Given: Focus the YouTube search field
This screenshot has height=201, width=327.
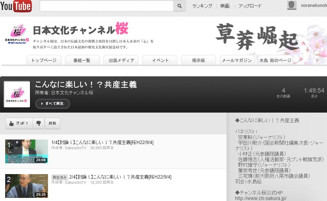Looking at the screenshot, I should 107,6.
